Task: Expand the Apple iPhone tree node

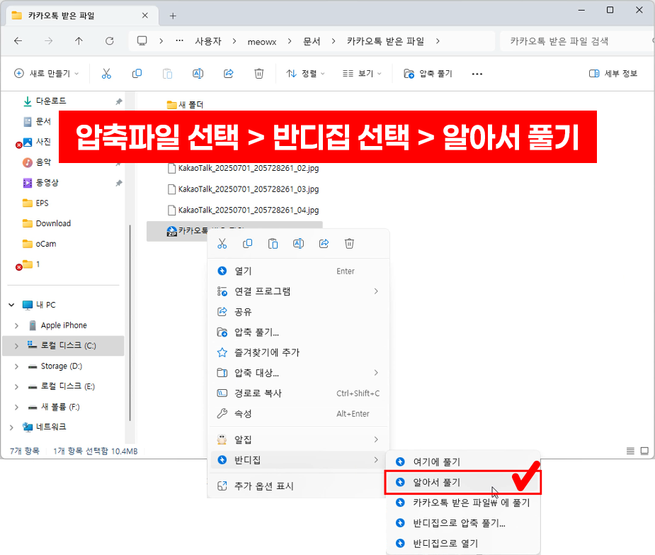Action: click(x=16, y=325)
